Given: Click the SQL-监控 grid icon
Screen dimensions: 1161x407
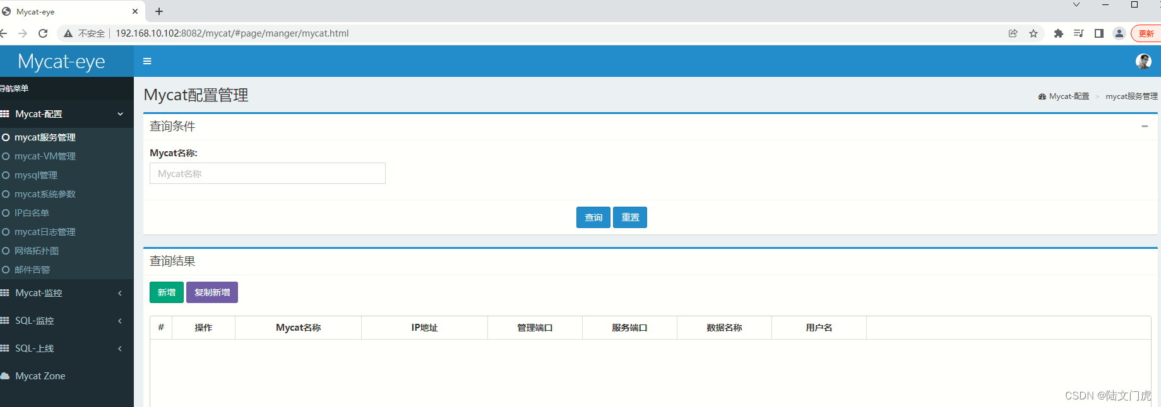Looking at the screenshot, I should coord(5,321).
